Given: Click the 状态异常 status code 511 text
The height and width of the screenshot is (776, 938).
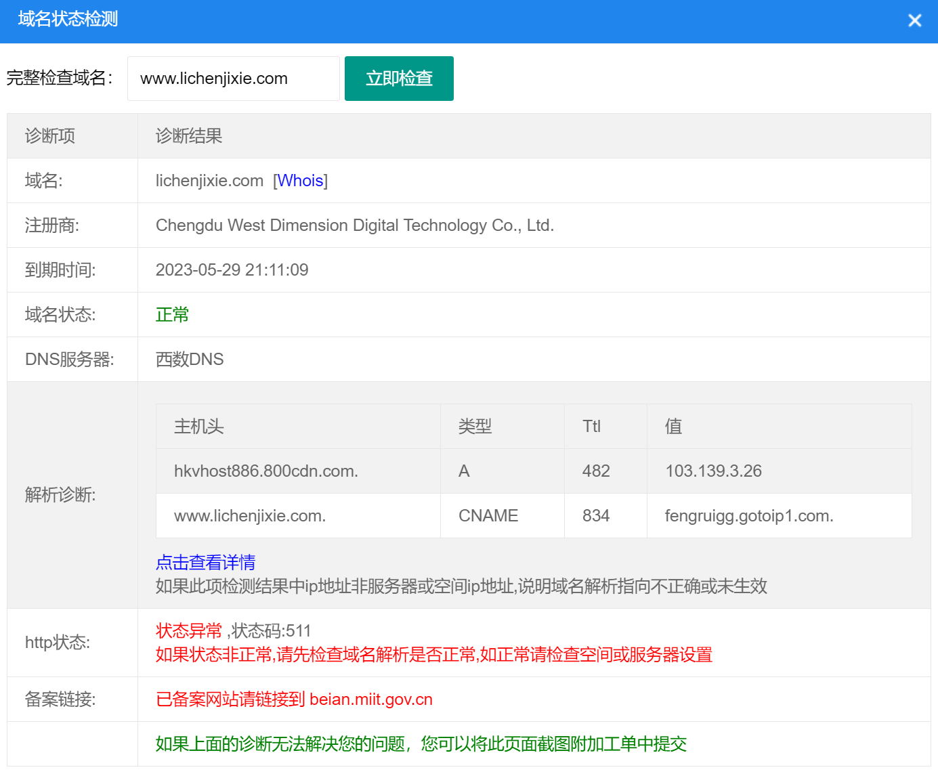Looking at the screenshot, I should pyautogui.click(x=233, y=631).
